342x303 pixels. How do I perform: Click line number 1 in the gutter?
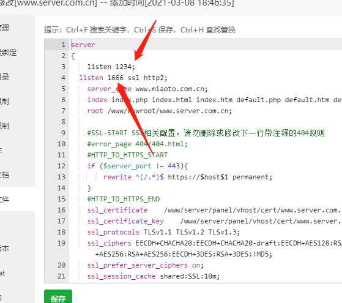click(x=63, y=45)
